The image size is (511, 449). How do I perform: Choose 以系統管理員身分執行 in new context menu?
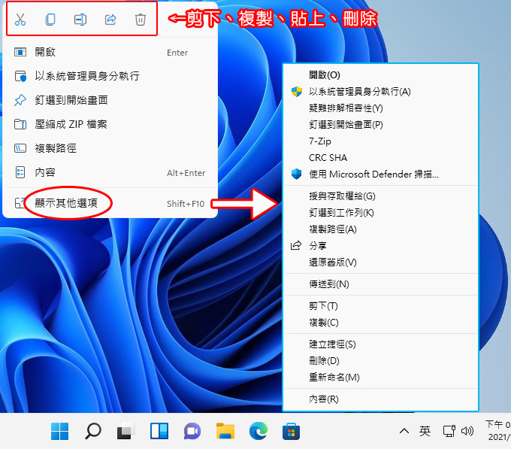[x=110, y=76]
